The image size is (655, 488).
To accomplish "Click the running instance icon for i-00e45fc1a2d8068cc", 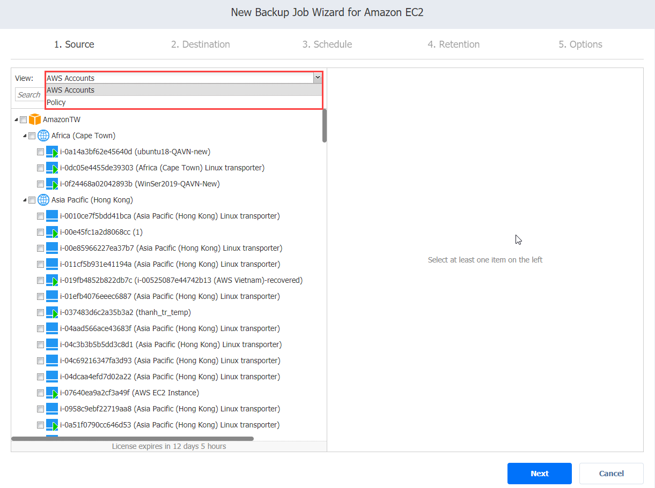I will pyautogui.click(x=52, y=232).
